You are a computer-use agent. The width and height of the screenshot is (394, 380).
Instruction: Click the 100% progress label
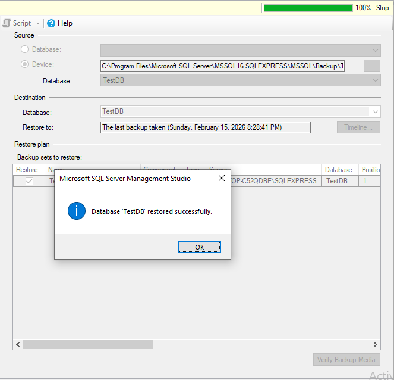(x=363, y=8)
